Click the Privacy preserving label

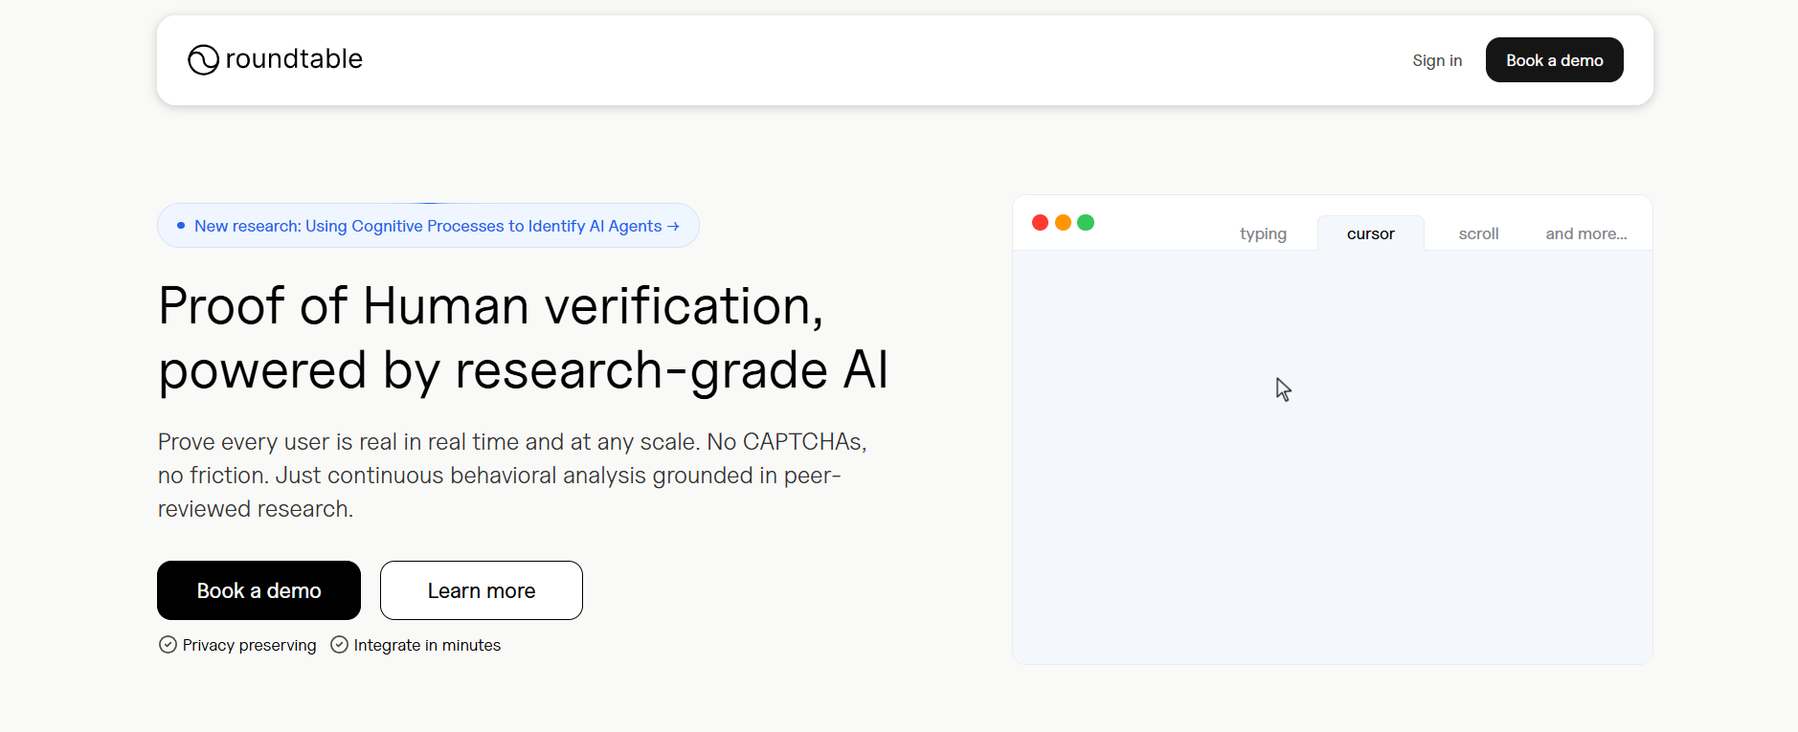[x=249, y=645]
